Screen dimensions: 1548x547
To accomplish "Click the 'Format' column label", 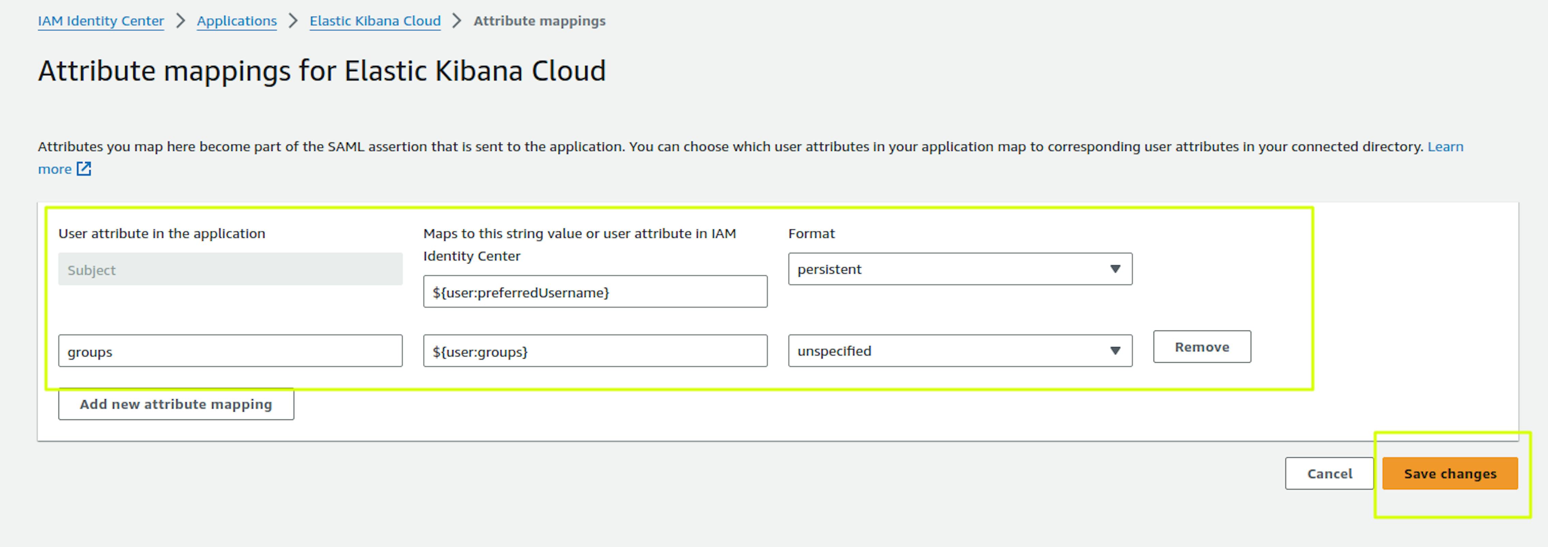I will [x=811, y=233].
